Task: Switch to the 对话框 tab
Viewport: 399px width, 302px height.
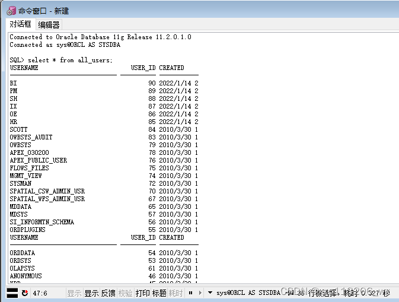Action: click(x=20, y=24)
